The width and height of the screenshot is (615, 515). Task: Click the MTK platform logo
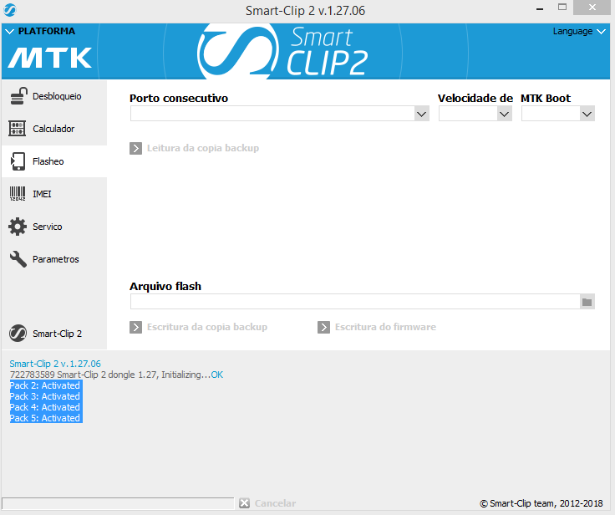[50, 58]
